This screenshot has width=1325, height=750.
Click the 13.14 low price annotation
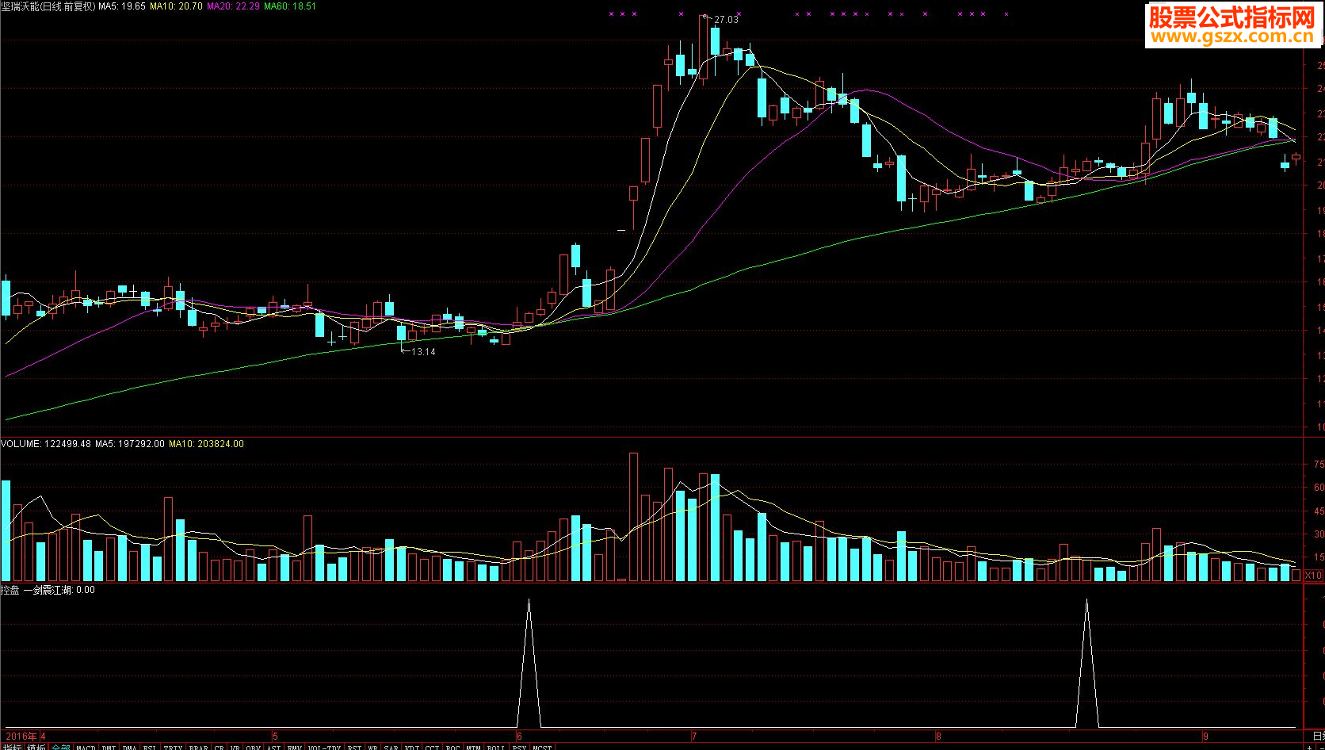(x=423, y=351)
